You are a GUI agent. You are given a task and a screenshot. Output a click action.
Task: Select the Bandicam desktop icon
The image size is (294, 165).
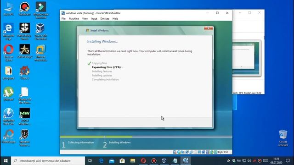[x=24, y=9]
